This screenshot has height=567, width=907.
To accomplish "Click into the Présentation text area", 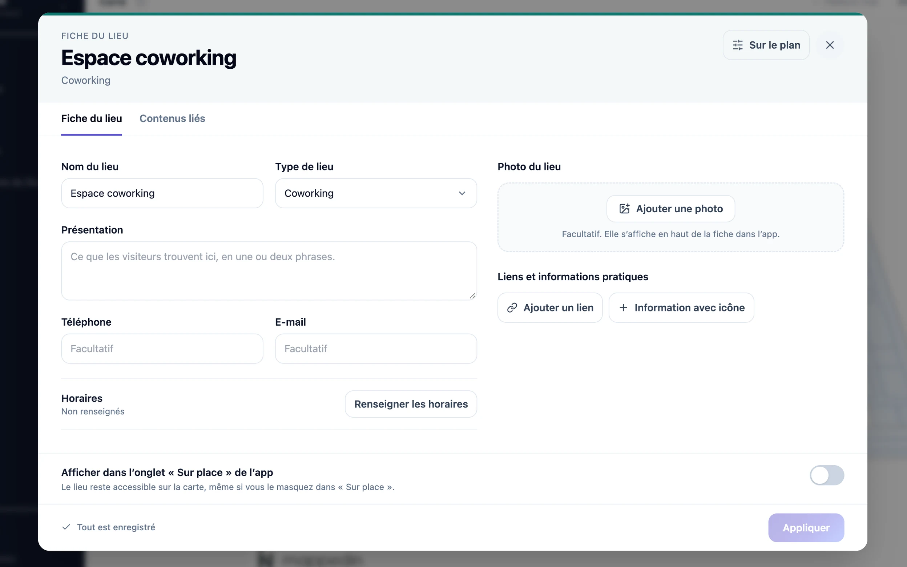I will click(269, 271).
